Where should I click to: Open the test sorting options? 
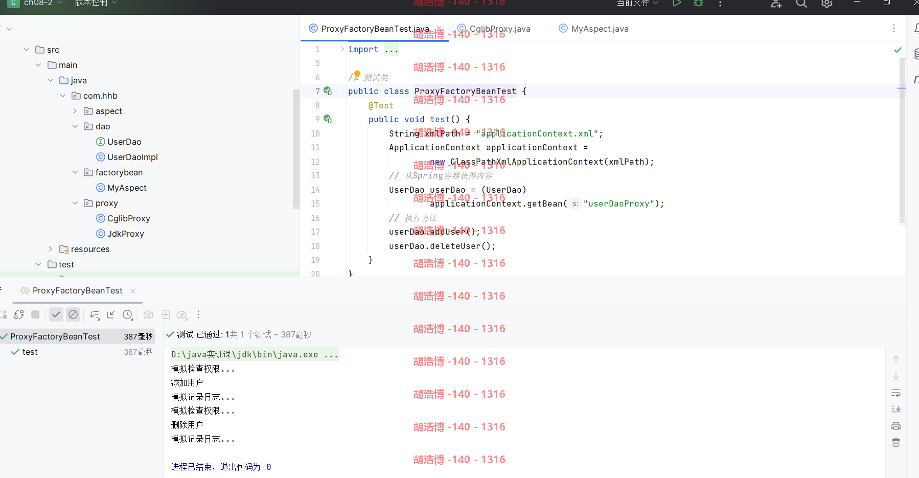click(x=95, y=314)
